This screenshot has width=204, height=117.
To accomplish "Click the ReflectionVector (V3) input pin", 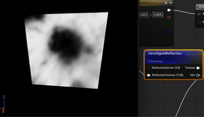I will [x=149, y=68].
